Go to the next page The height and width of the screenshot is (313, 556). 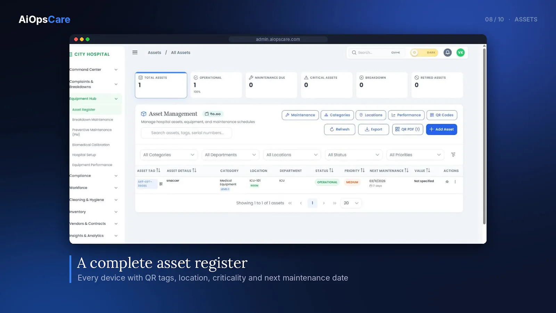[x=324, y=203]
